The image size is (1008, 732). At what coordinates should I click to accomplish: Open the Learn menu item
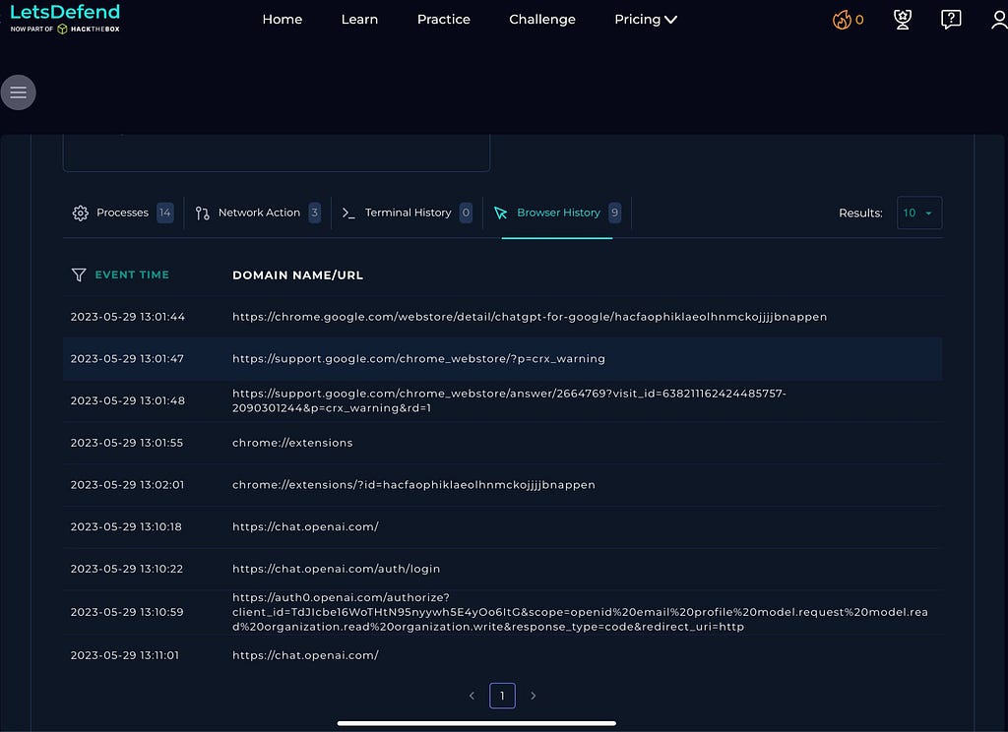(359, 20)
